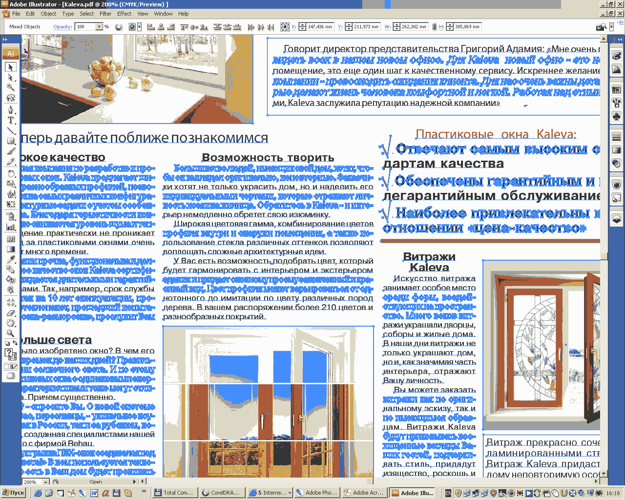Select the Pencil tool
The width and height of the screenshot is (625, 500).
[x=11, y=162]
